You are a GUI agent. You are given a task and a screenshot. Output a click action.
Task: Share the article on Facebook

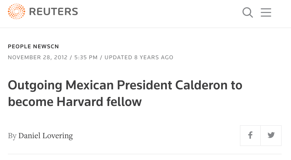(x=250, y=136)
